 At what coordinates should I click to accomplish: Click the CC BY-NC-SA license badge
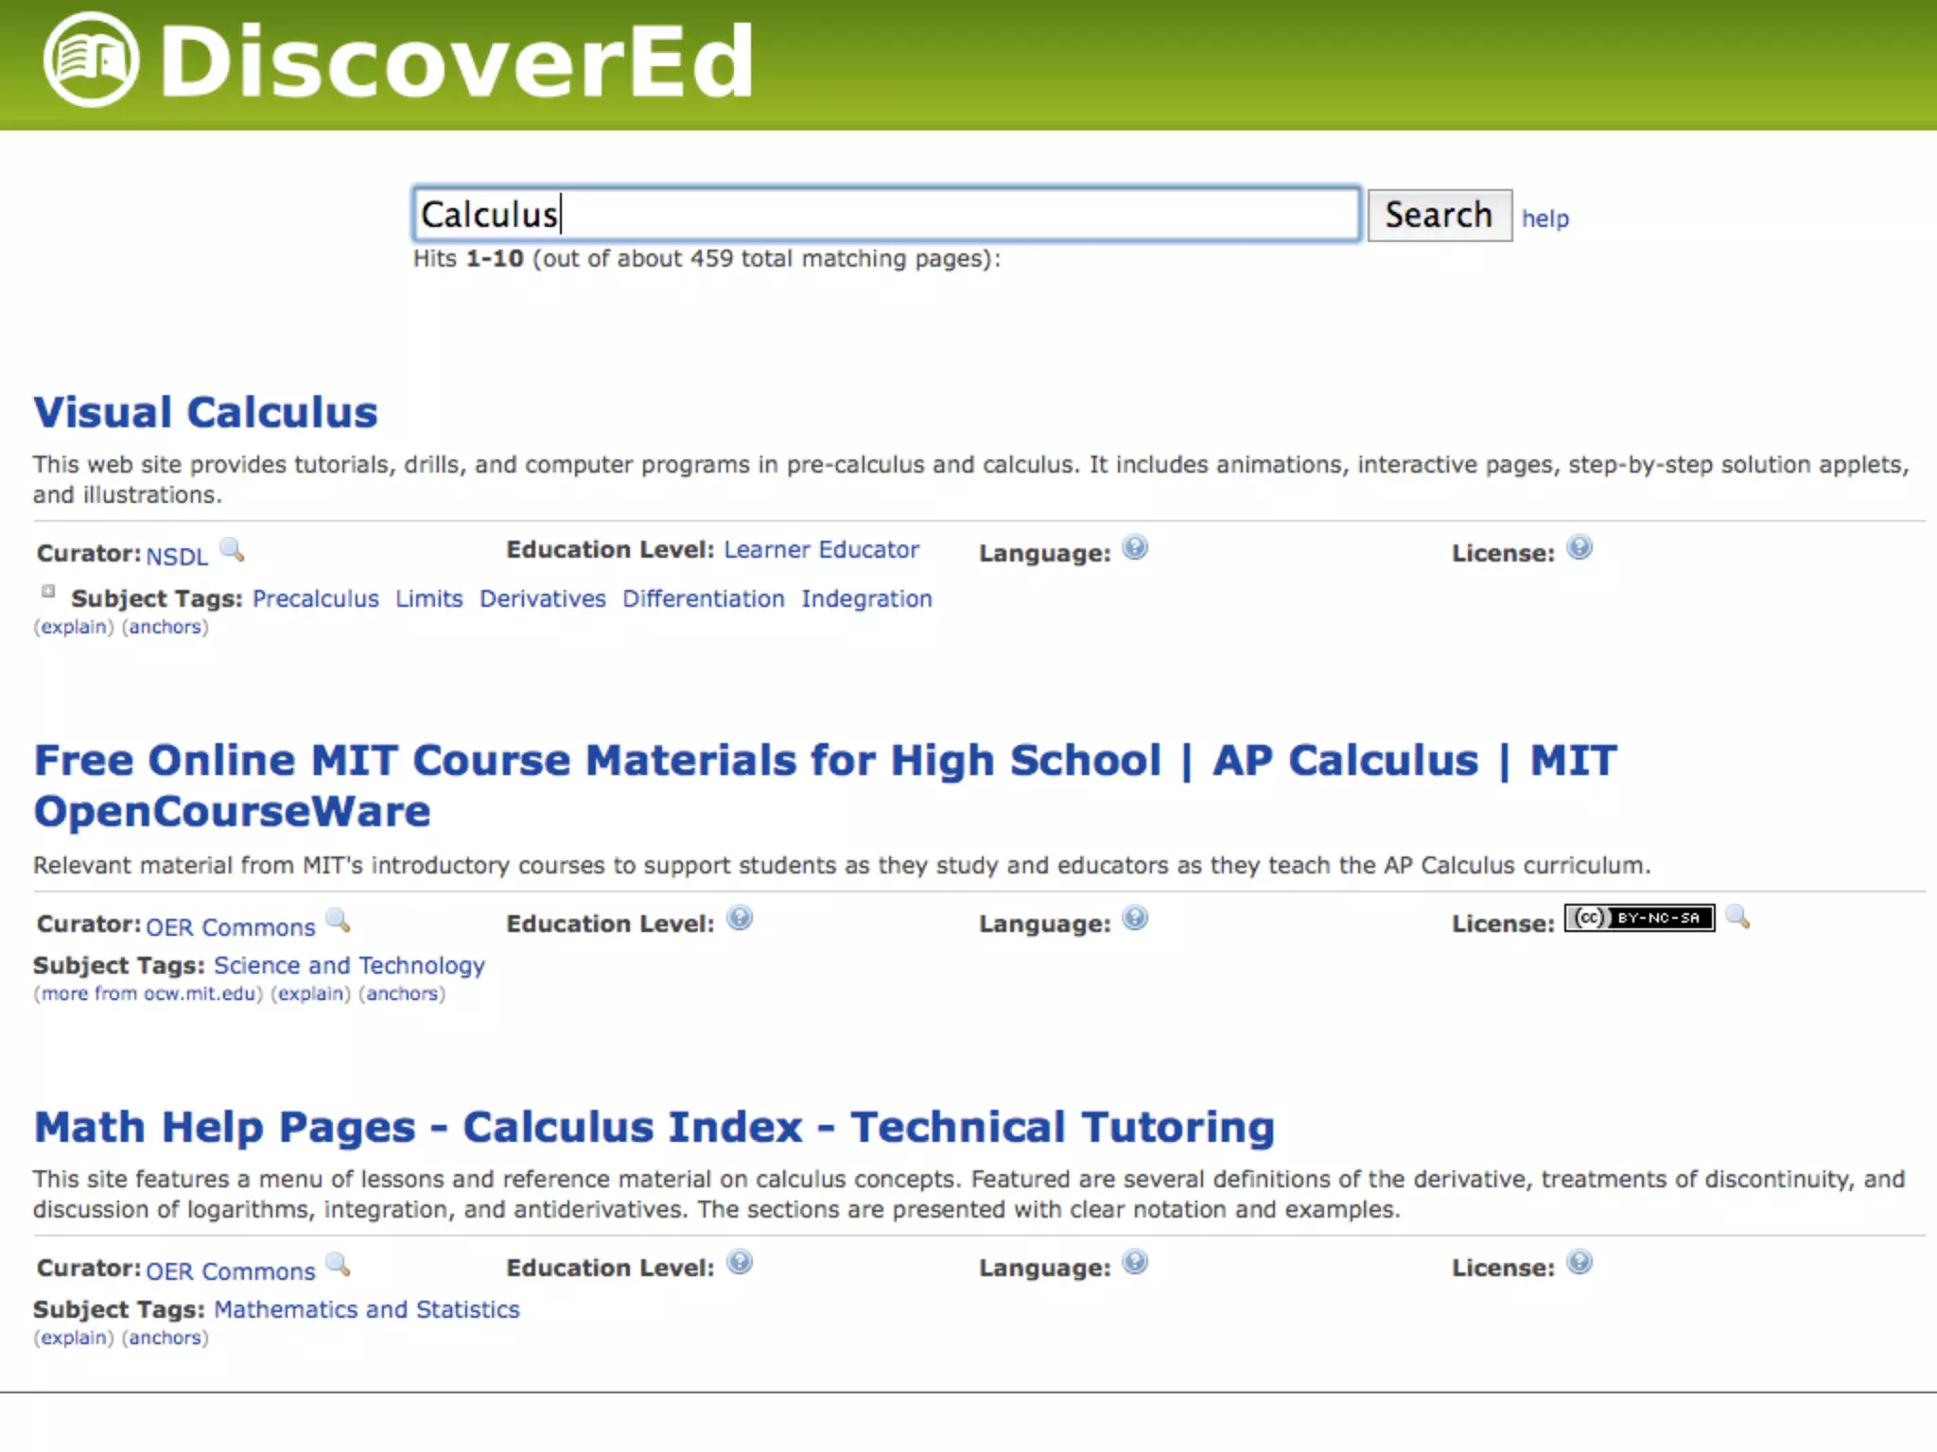(1638, 918)
